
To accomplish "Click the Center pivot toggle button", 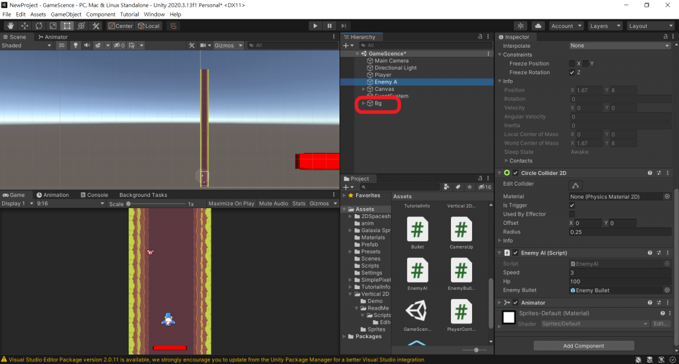I will pyautogui.click(x=121, y=26).
